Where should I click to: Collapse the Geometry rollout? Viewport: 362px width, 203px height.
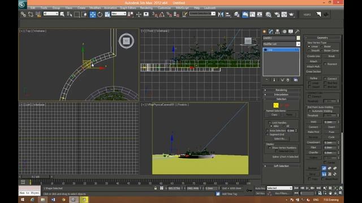click(x=322, y=38)
